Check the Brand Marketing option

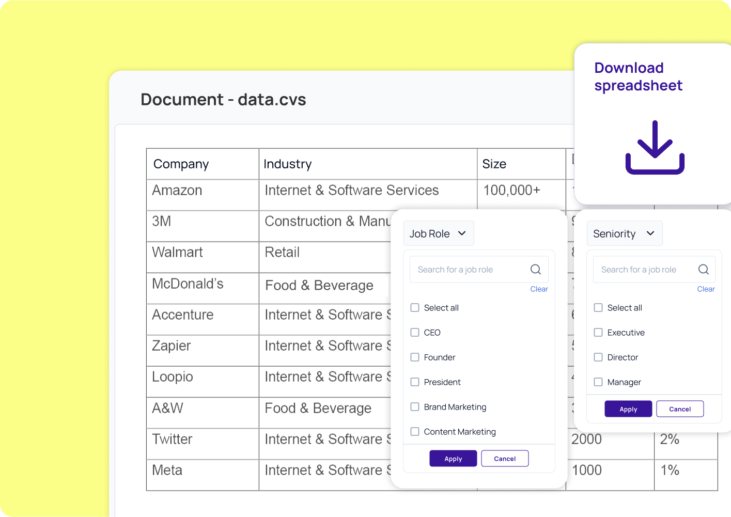(415, 407)
